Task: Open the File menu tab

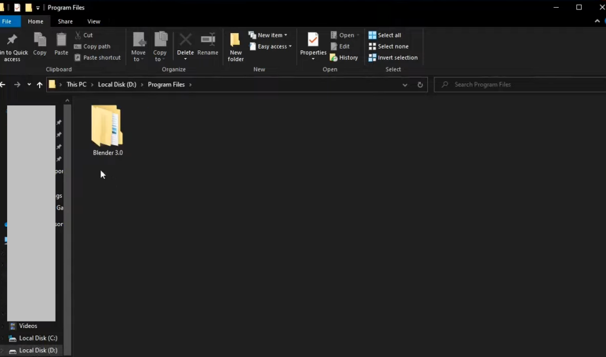Action: (7, 21)
